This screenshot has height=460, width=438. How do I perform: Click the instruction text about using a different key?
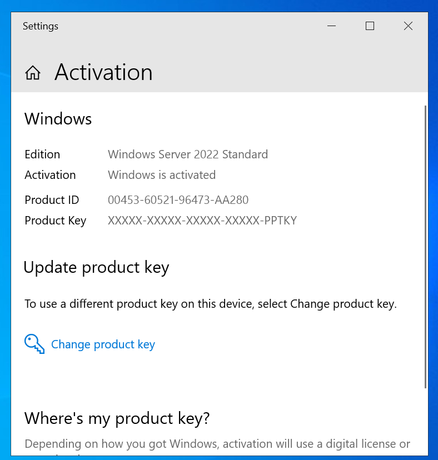(211, 304)
